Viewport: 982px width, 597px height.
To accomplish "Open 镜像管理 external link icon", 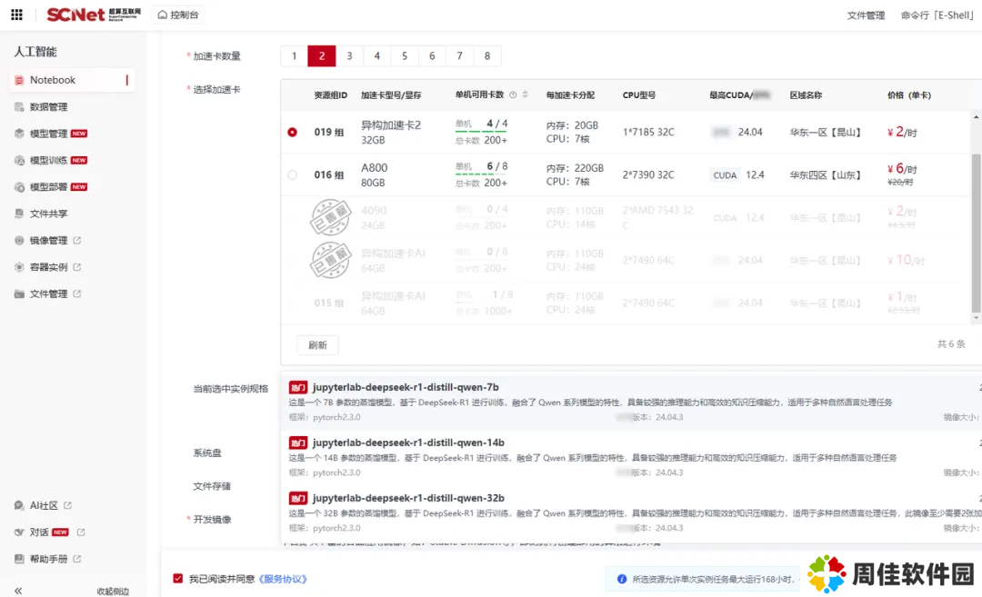I will tap(77, 240).
